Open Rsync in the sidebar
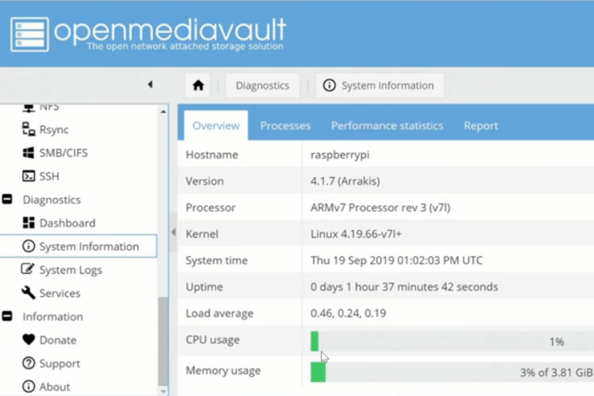This screenshot has height=396, width=594. (x=54, y=129)
